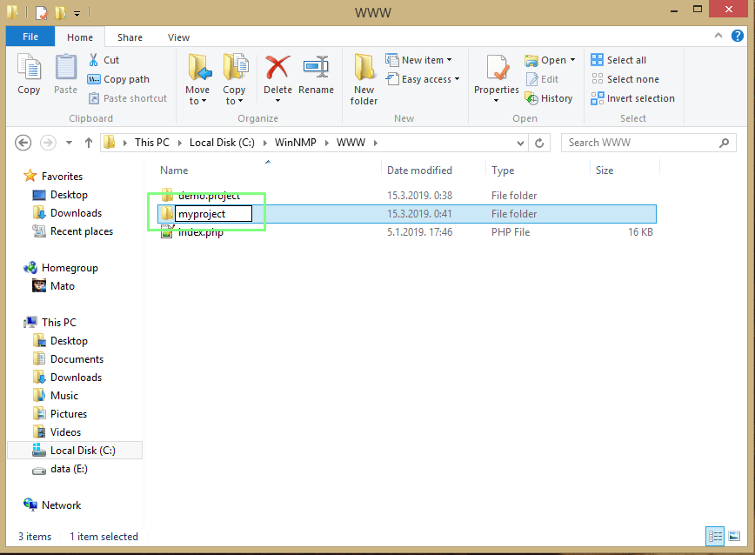
Task: Open the History icon
Action: coord(531,98)
